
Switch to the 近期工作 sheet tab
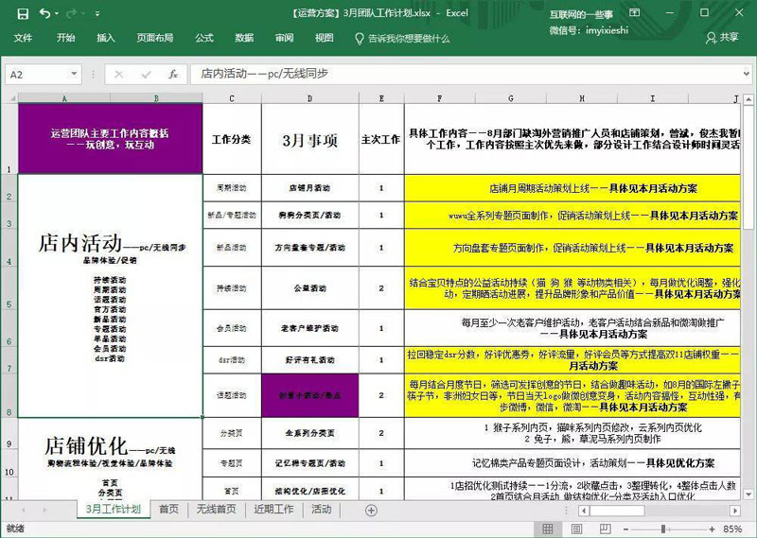273,510
